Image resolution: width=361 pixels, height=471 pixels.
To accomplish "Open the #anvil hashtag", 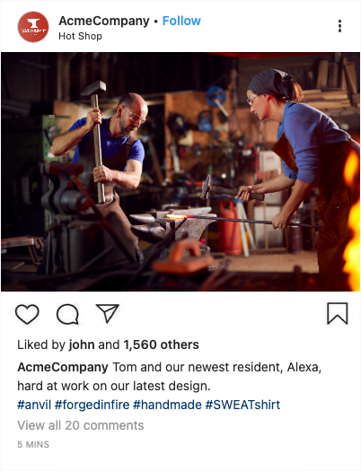I will (34, 405).
